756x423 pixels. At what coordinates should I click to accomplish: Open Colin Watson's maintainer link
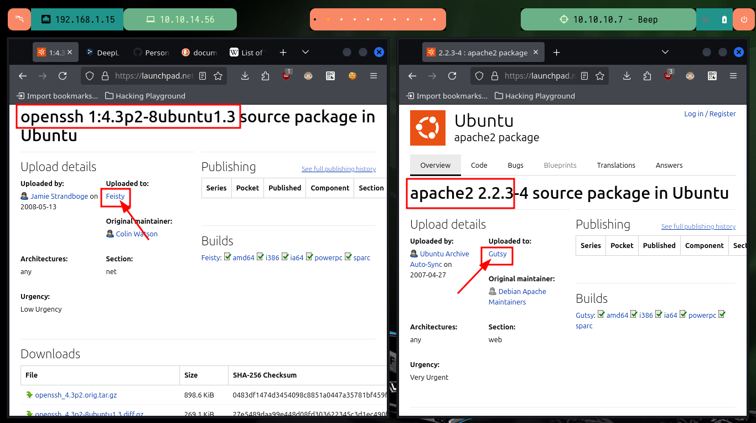[x=136, y=234]
